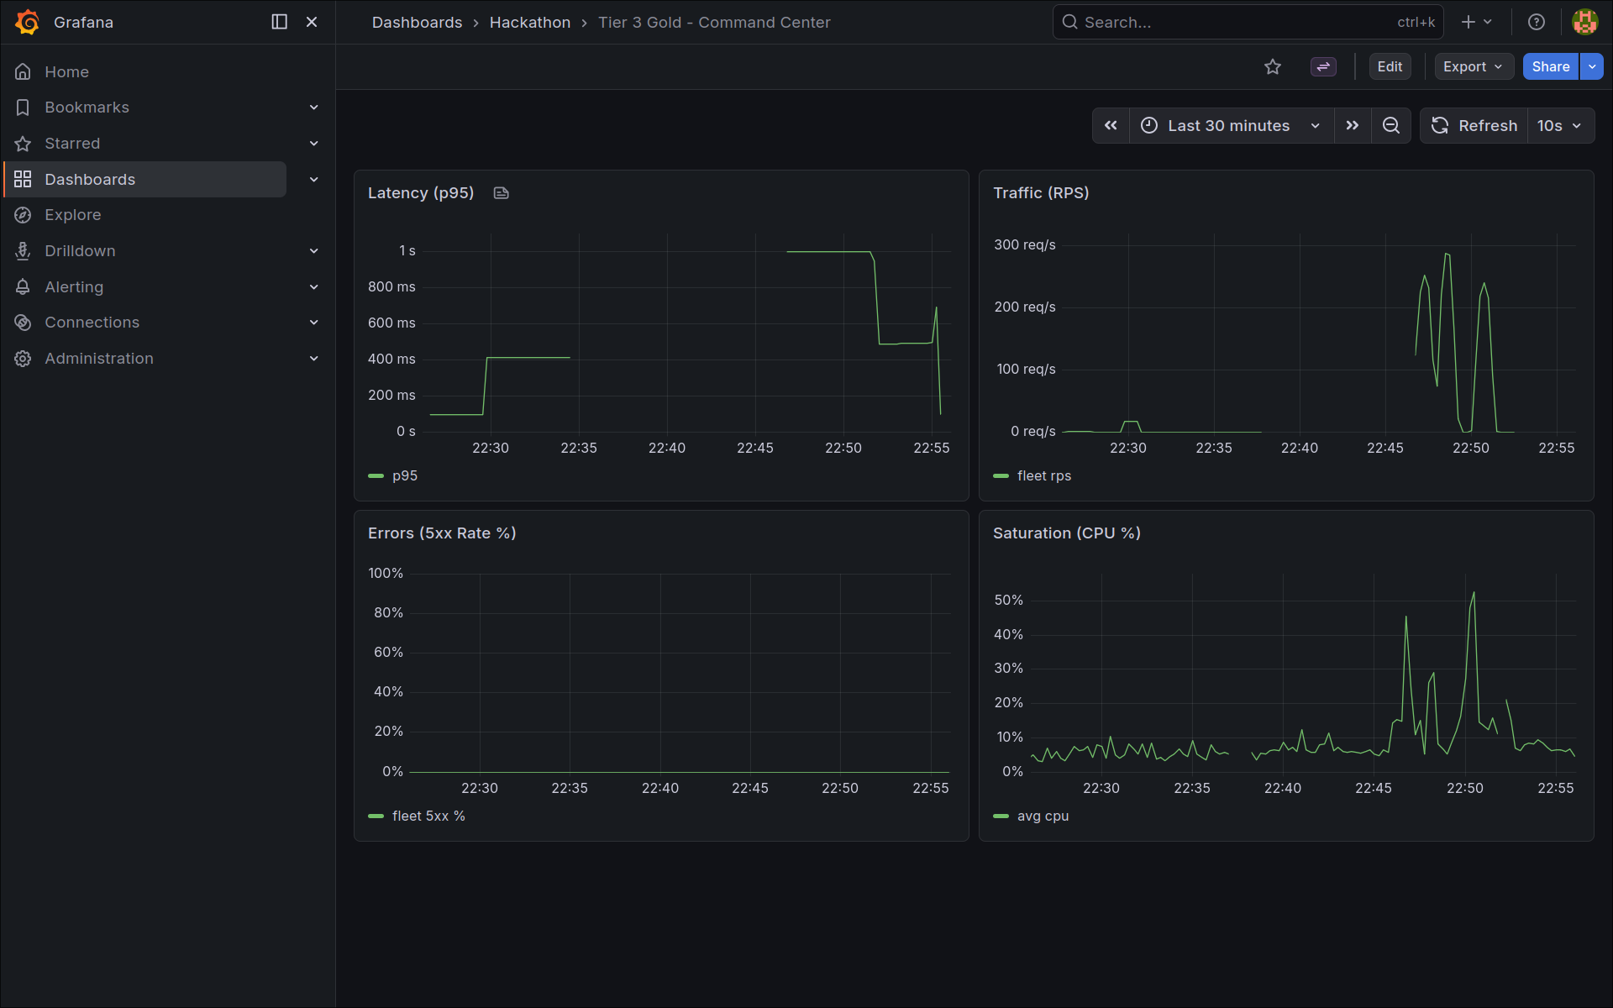Image resolution: width=1613 pixels, height=1008 pixels.
Task: Open Hackathon folder breadcrumb link
Action: [529, 23]
